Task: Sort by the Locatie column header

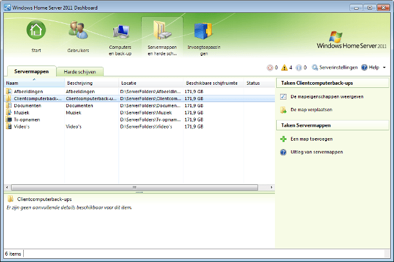Action: tap(151, 83)
